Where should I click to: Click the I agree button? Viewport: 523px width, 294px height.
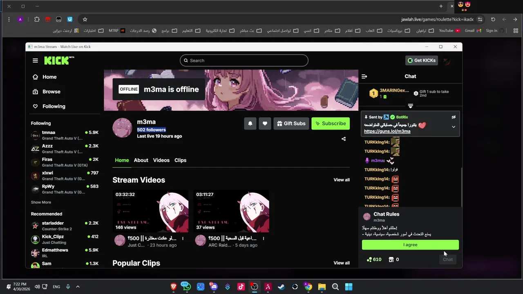410,245
